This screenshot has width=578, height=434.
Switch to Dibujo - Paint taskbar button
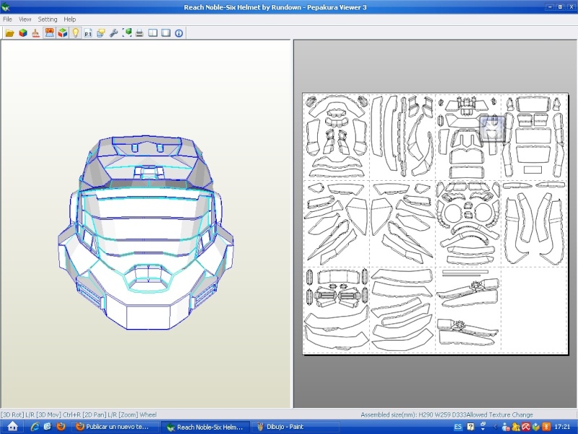296,427
